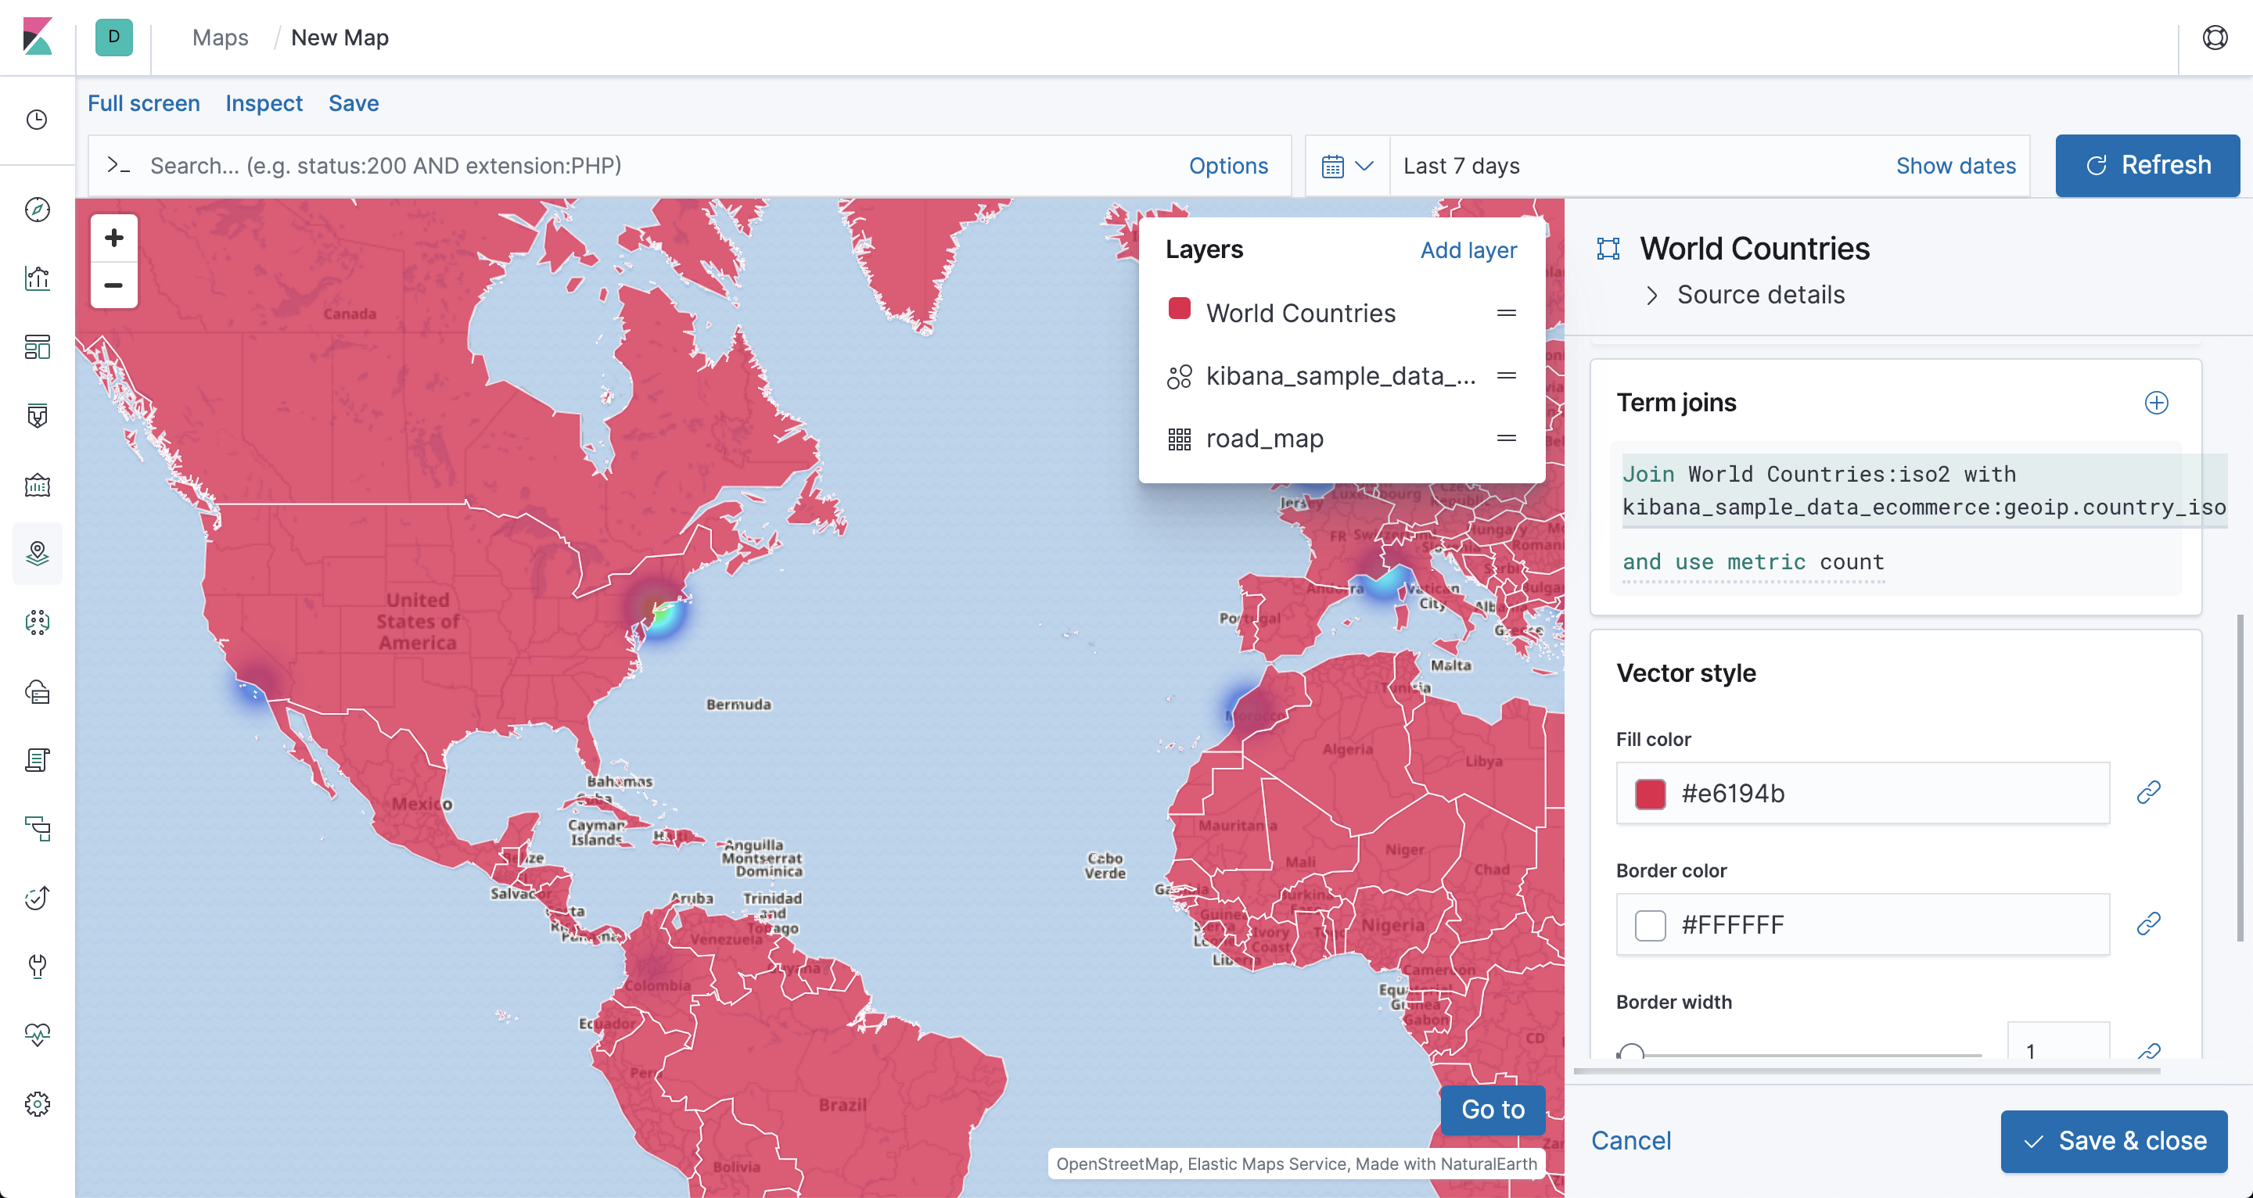Open the search bar Options menu
This screenshot has width=2253, height=1198.
pos(1227,166)
